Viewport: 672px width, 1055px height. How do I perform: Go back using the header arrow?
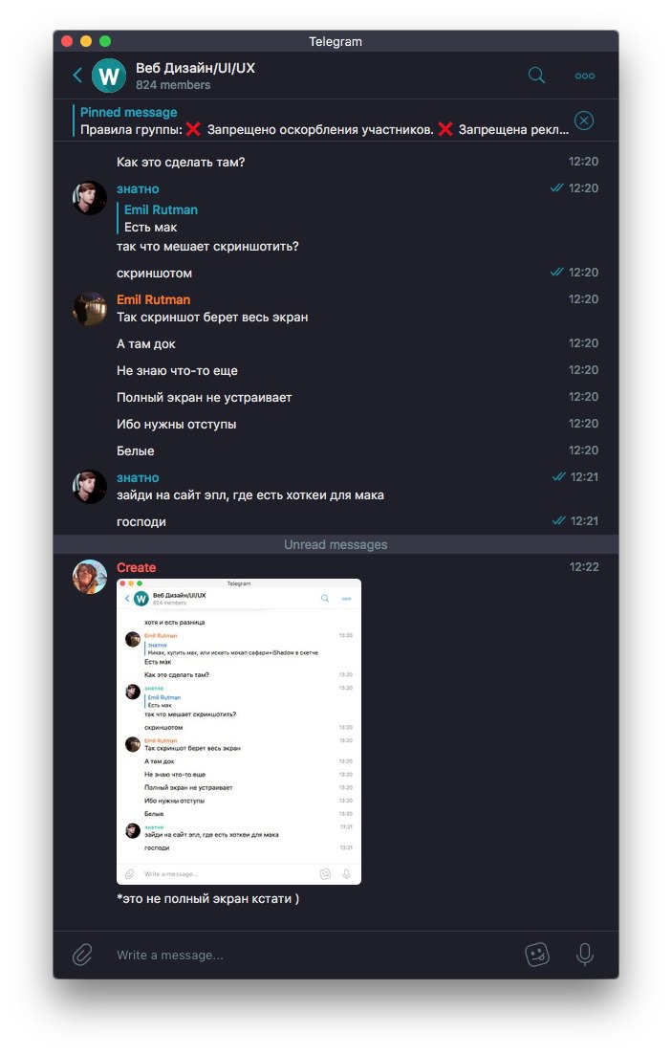click(x=77, y=75)
